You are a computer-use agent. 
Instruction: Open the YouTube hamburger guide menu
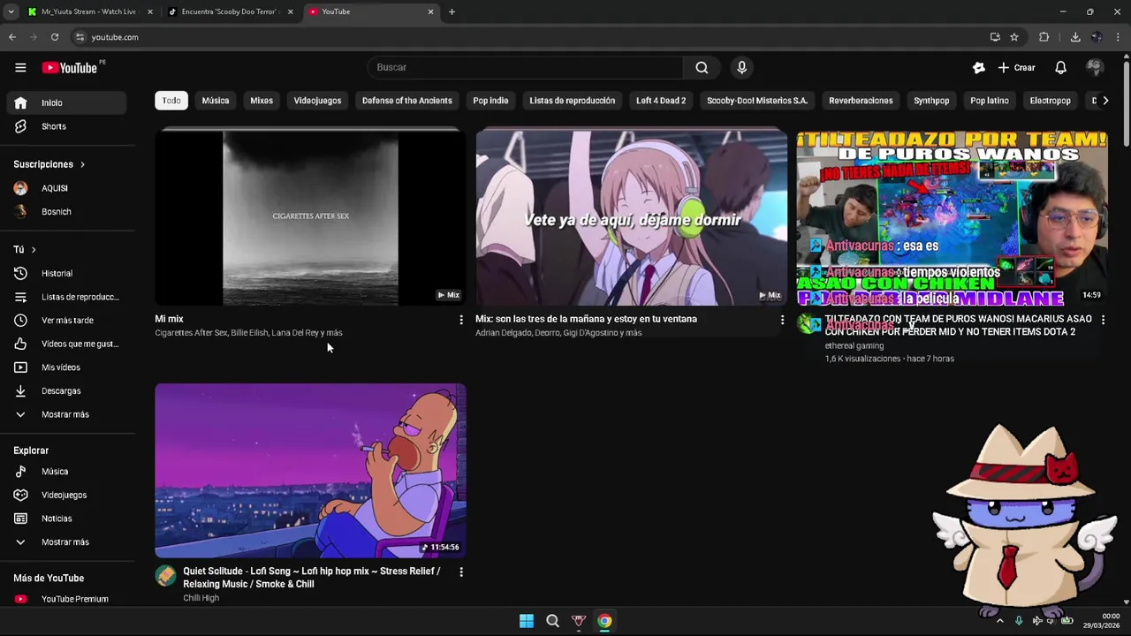coord(20,67)
